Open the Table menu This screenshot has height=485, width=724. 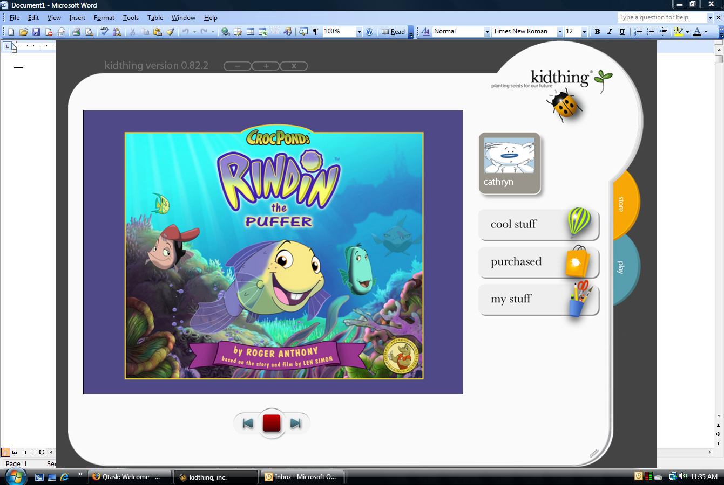(x=155, y=18)
